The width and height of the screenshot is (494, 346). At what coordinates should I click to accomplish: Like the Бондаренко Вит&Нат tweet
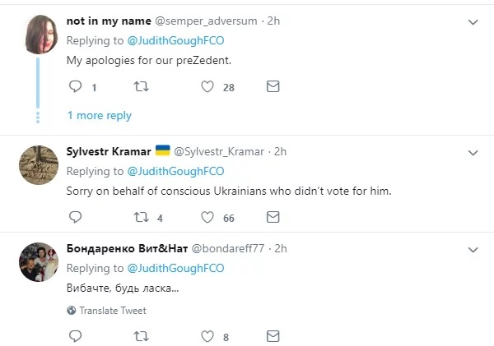pyautogui.click(x=207, y=336)
